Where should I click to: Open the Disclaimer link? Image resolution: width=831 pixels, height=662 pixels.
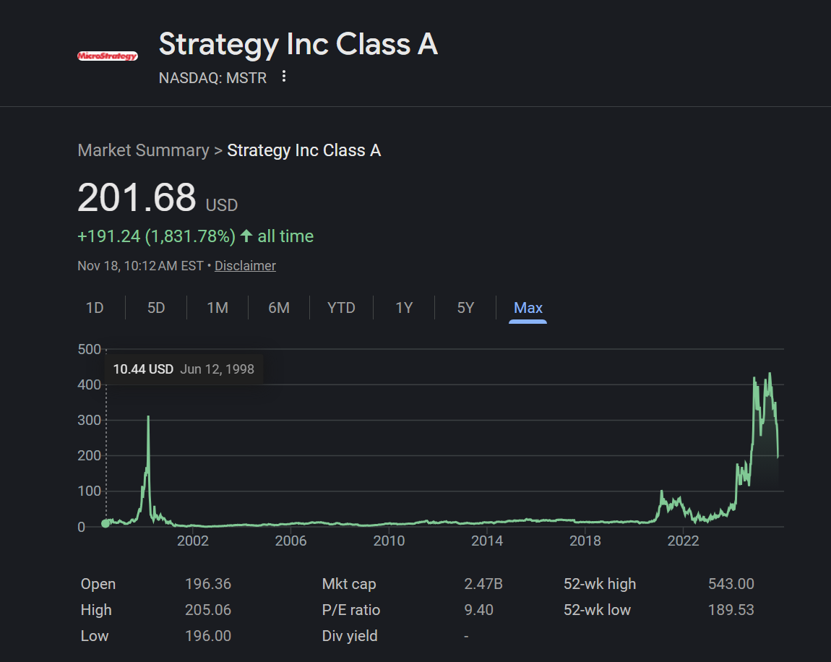coord(245,265)
